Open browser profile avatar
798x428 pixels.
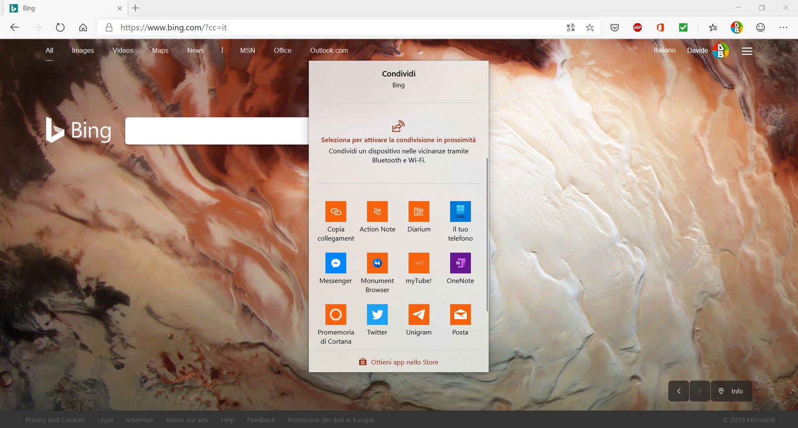[737, 27]
